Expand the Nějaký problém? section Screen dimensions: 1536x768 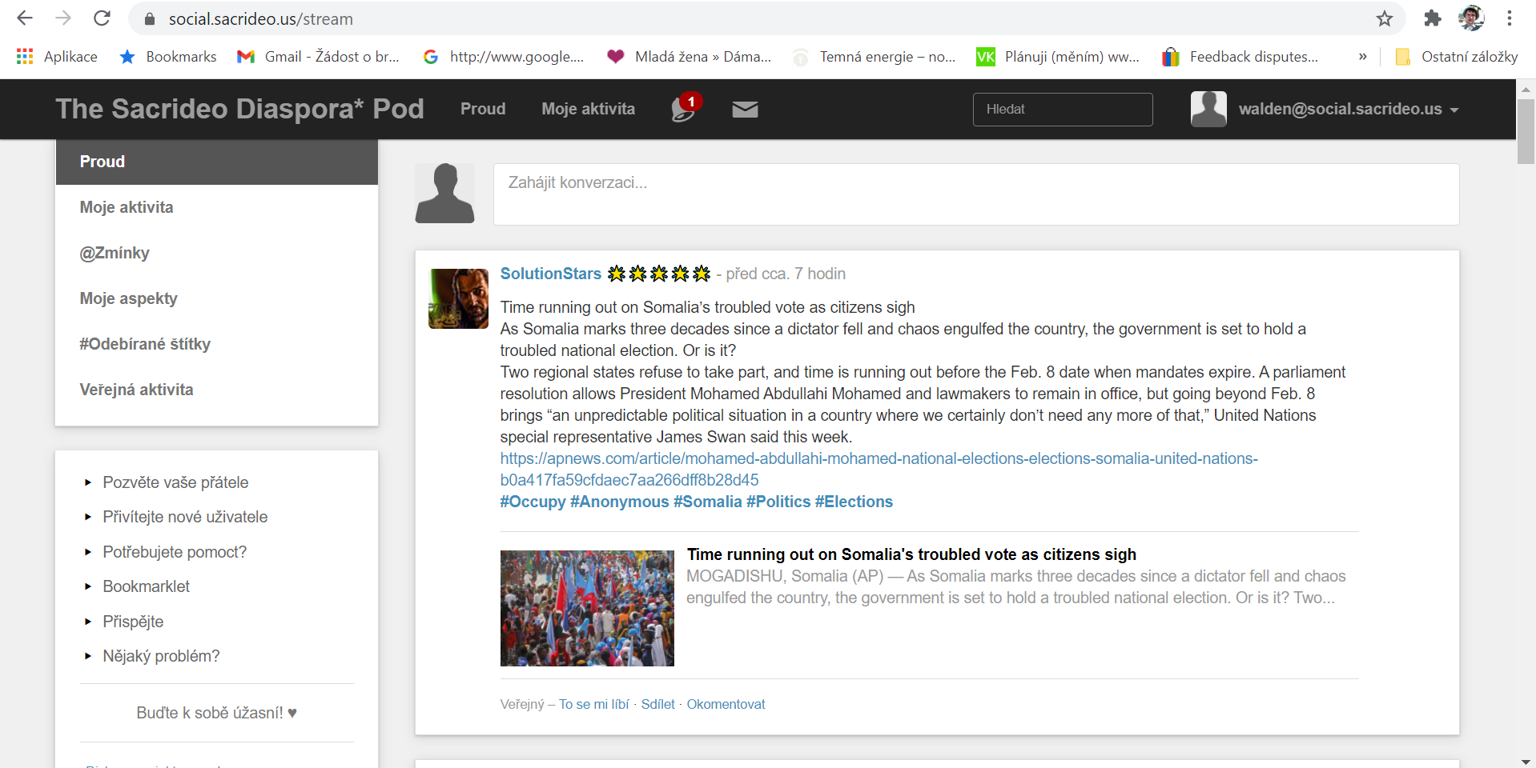coord(161,656)
